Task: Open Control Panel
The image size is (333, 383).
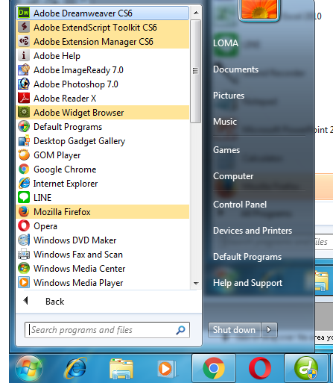Action: pyautogui.click(x=240, y=205)
